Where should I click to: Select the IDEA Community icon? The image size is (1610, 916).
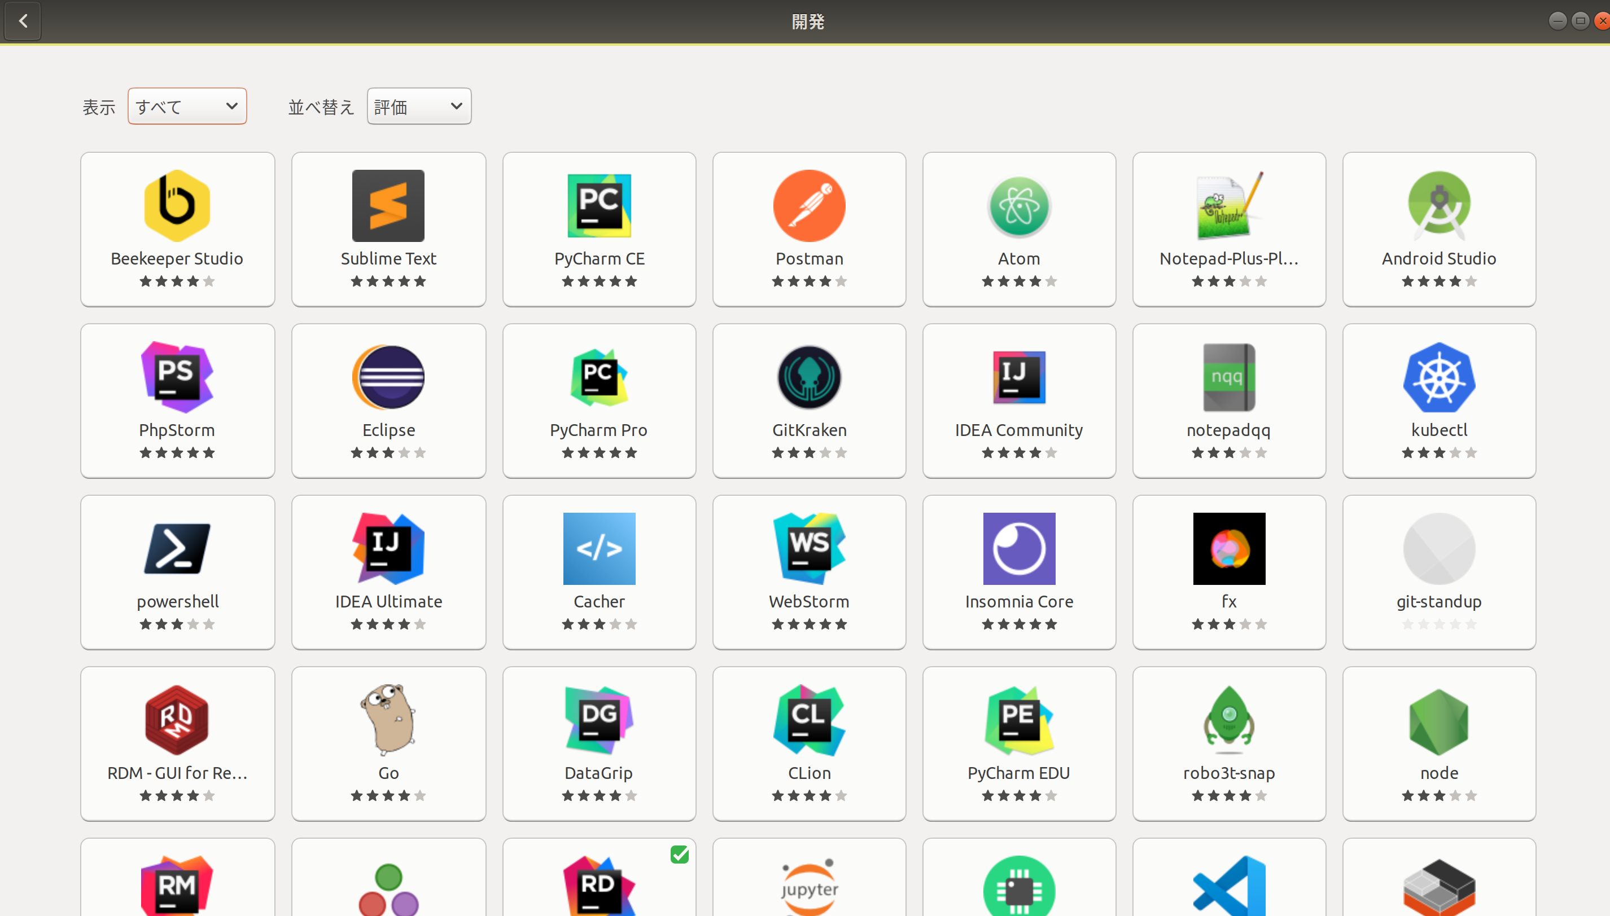point(1019,377)
